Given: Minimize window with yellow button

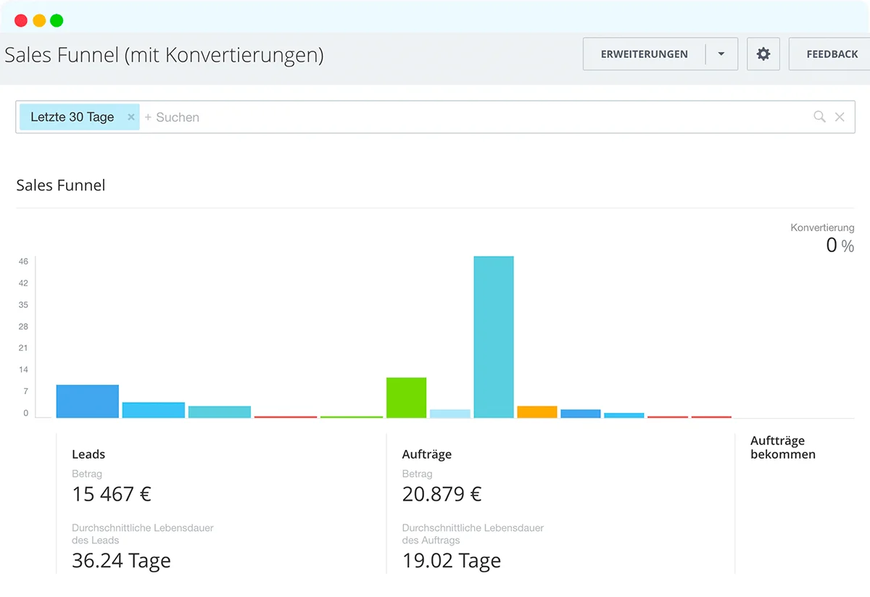Looking at the screenshot, I should [x=39, y=20].
